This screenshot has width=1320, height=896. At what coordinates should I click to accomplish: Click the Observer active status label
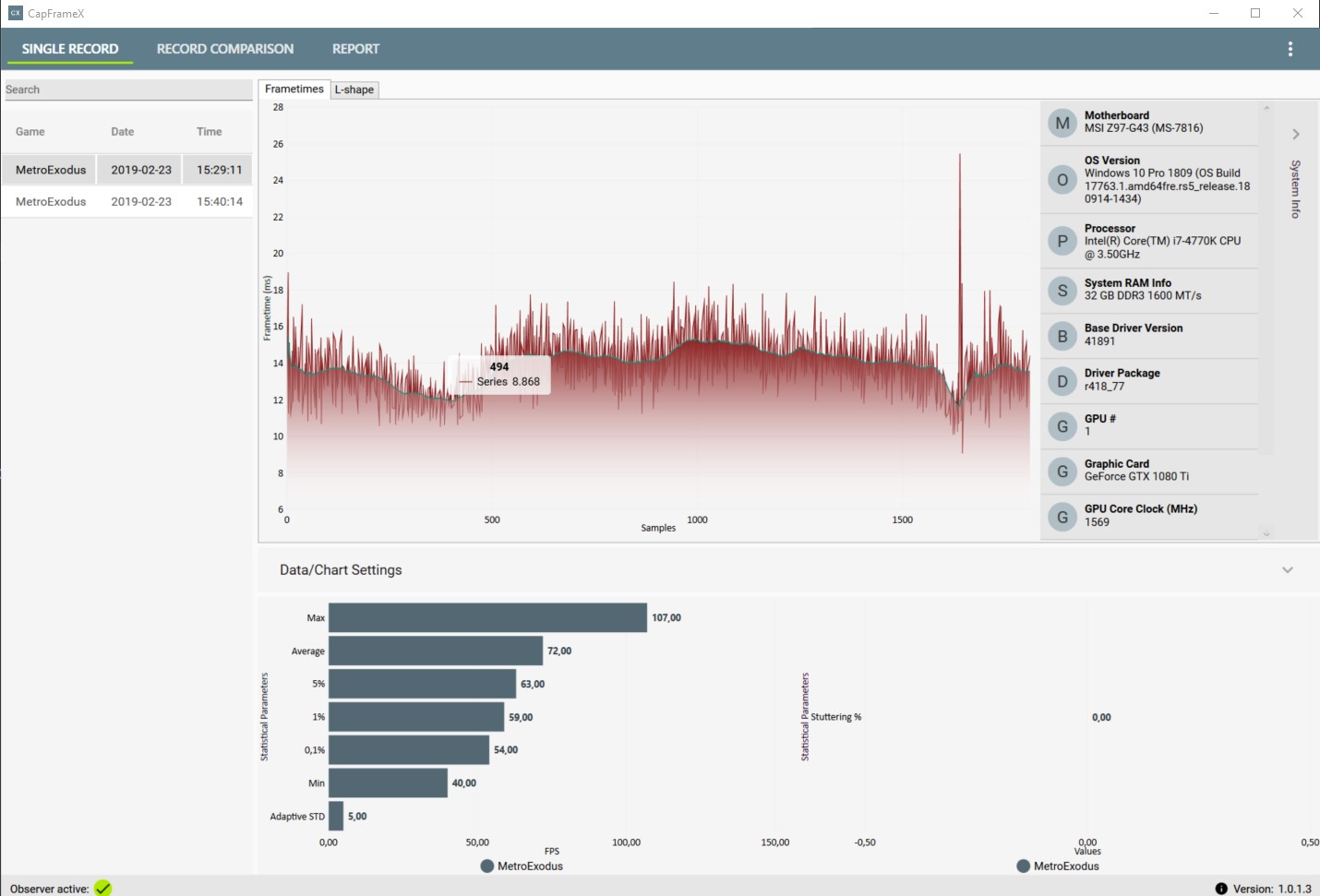[50, 889]
